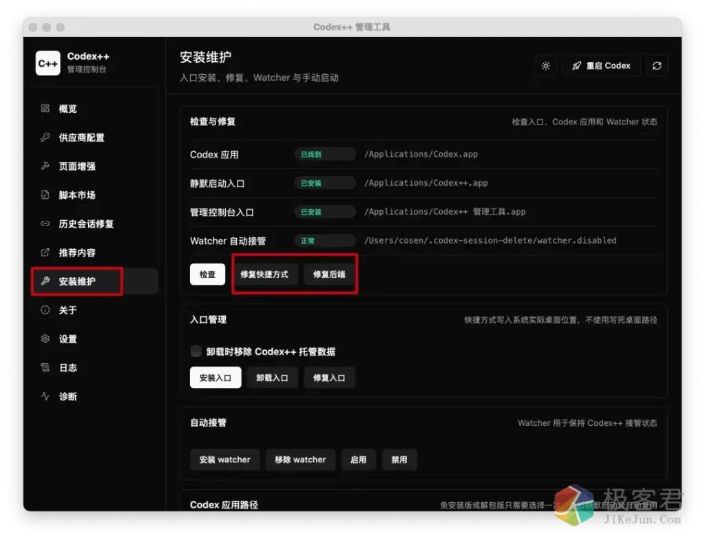
Task: Click the icon beside 页面增强
Action: click(45, 166)
